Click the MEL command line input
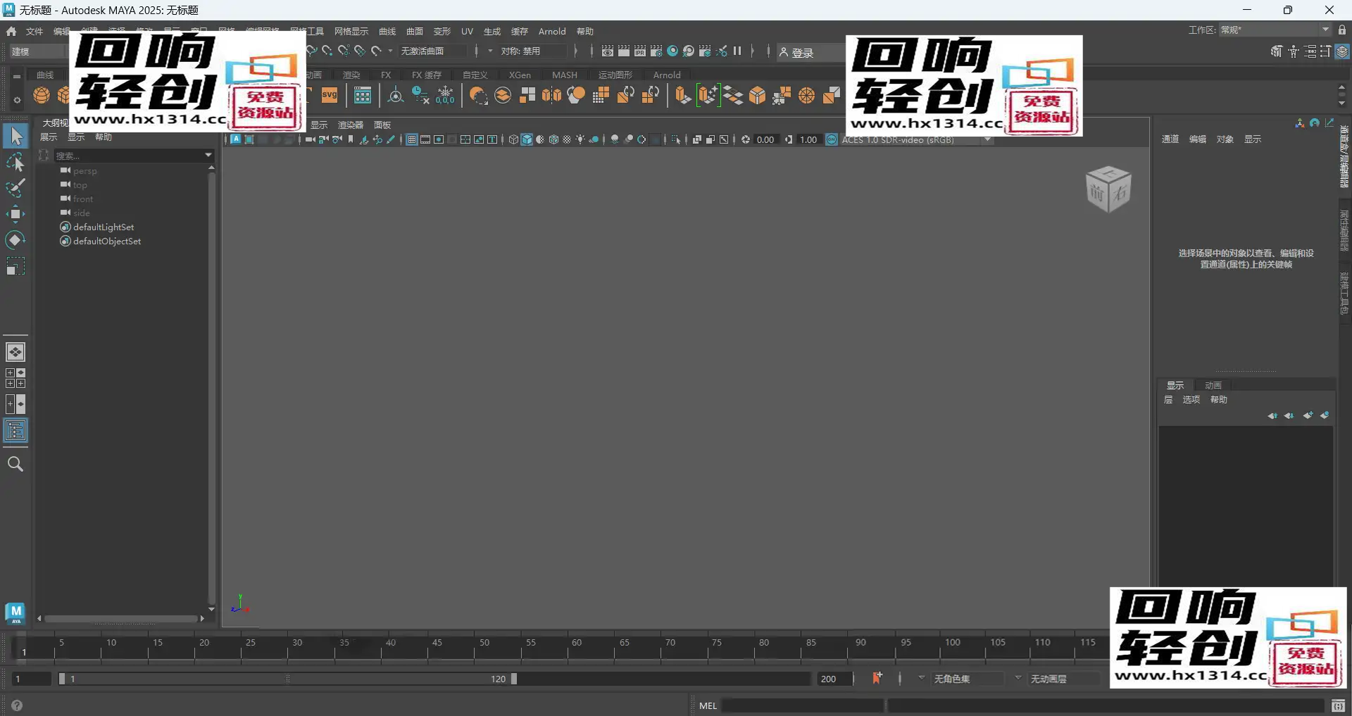 tap(803, 705)
